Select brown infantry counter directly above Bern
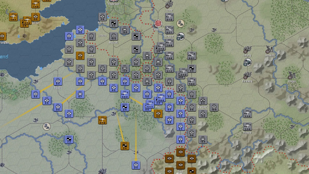The image size is (309, 174). pyautogui.click(x=181, y=165)
